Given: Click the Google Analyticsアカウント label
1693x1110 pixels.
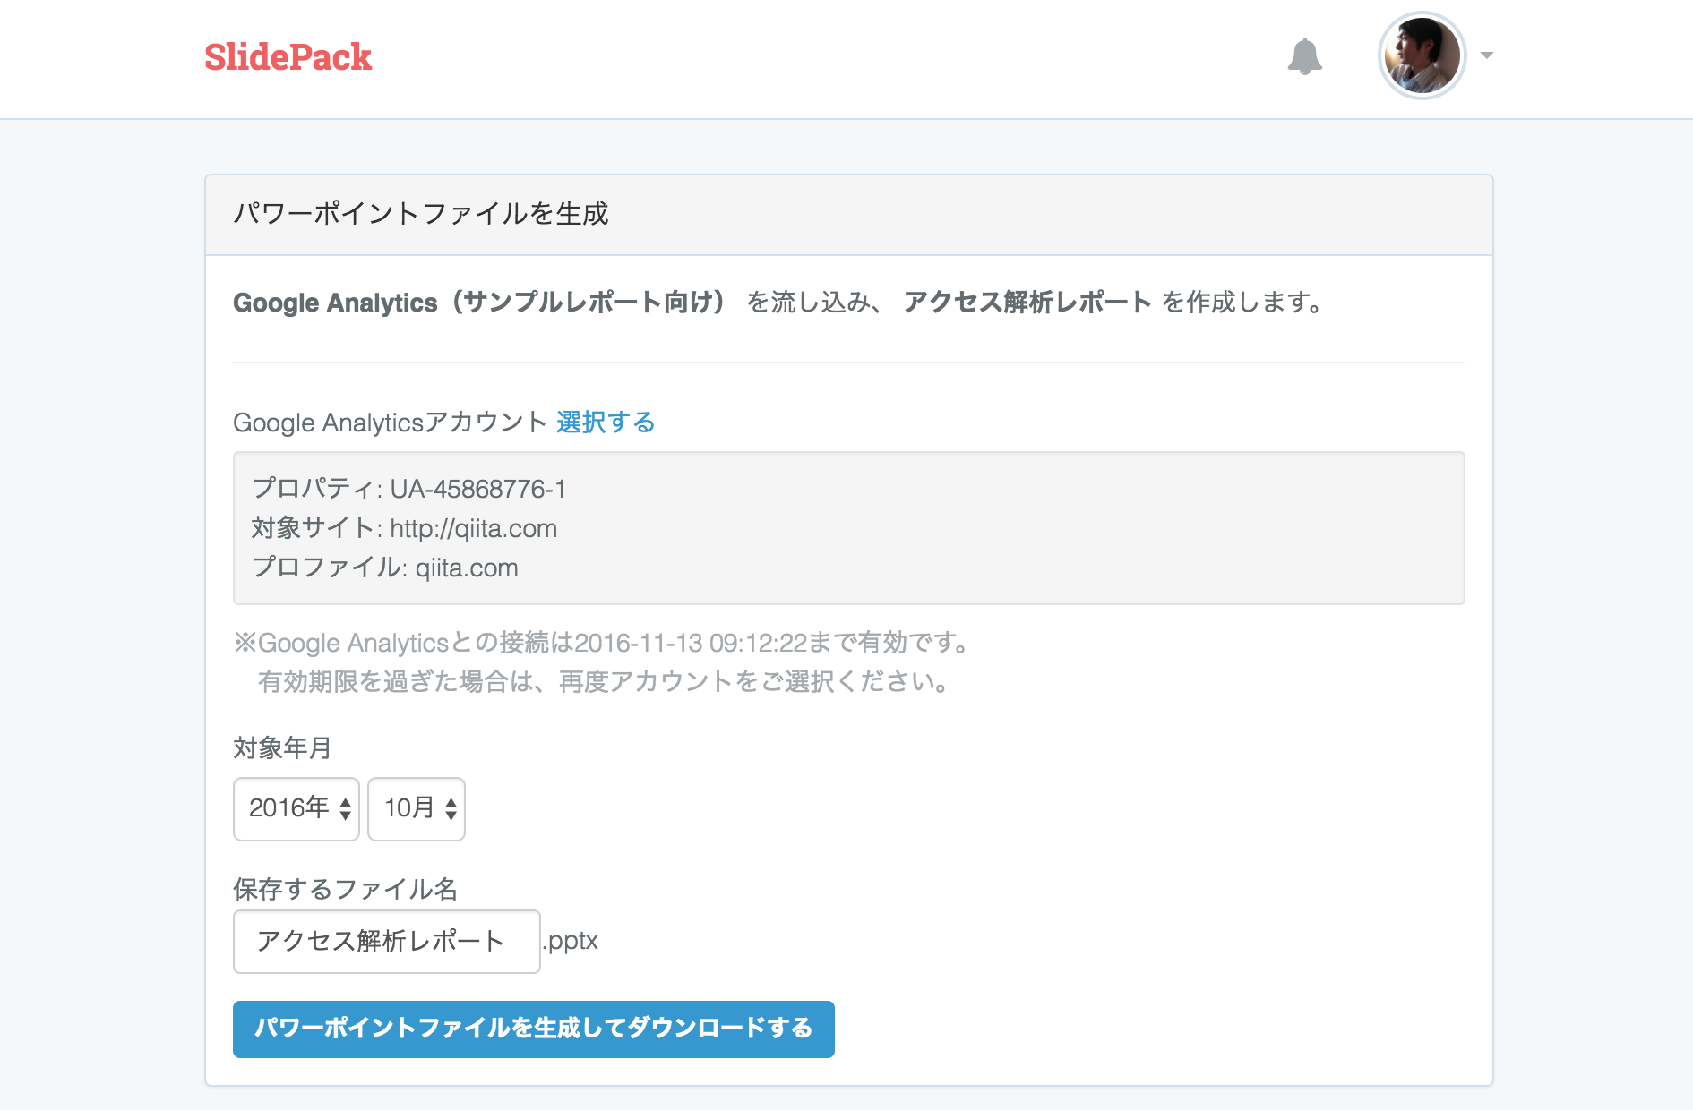Looking at the screenshot, I should click(x=390, y=422).
